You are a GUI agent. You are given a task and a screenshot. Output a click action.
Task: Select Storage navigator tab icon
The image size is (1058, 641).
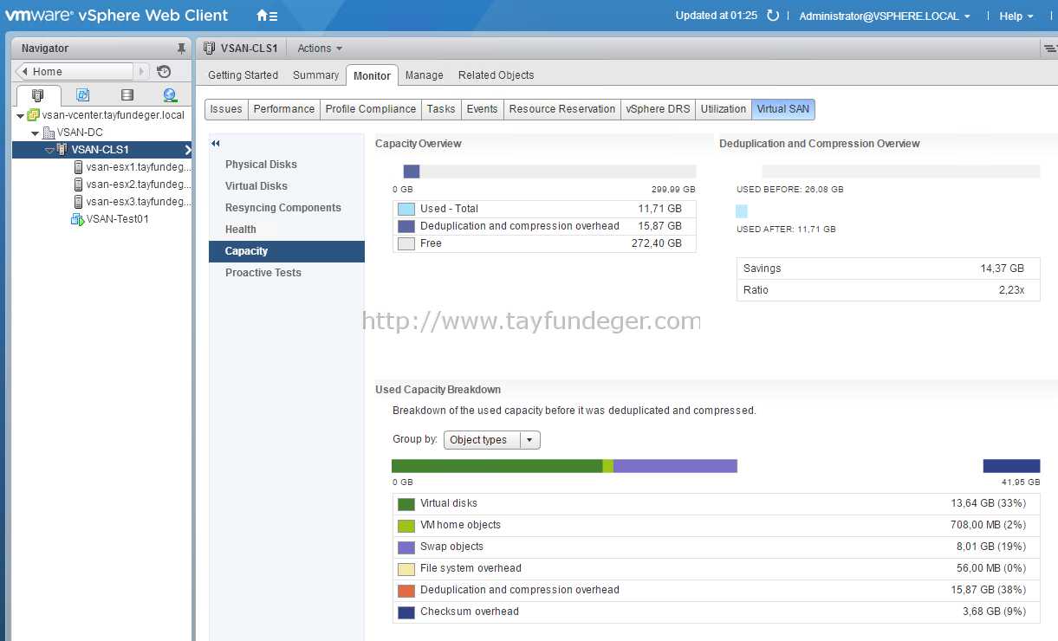tap(127, 95)
